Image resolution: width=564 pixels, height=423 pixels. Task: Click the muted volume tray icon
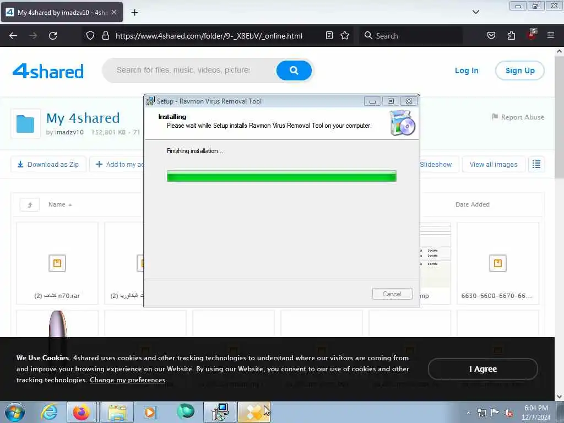(508, 413)
